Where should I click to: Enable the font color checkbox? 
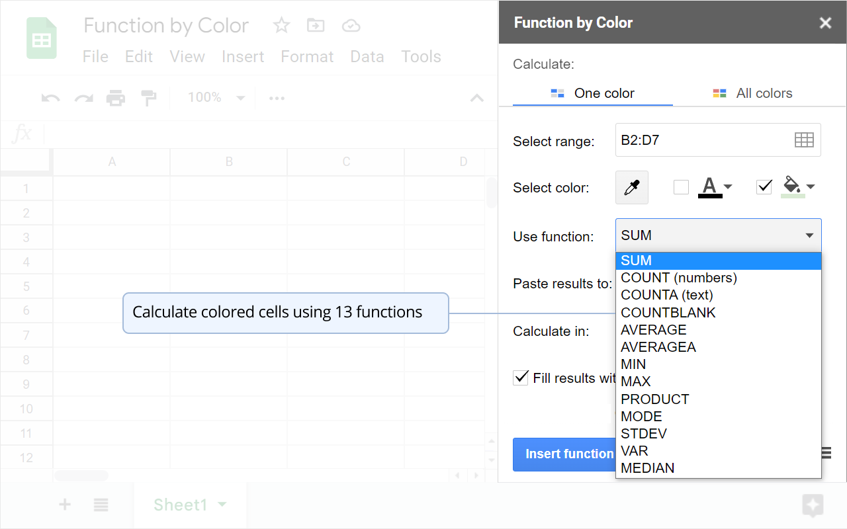[681, 187]
